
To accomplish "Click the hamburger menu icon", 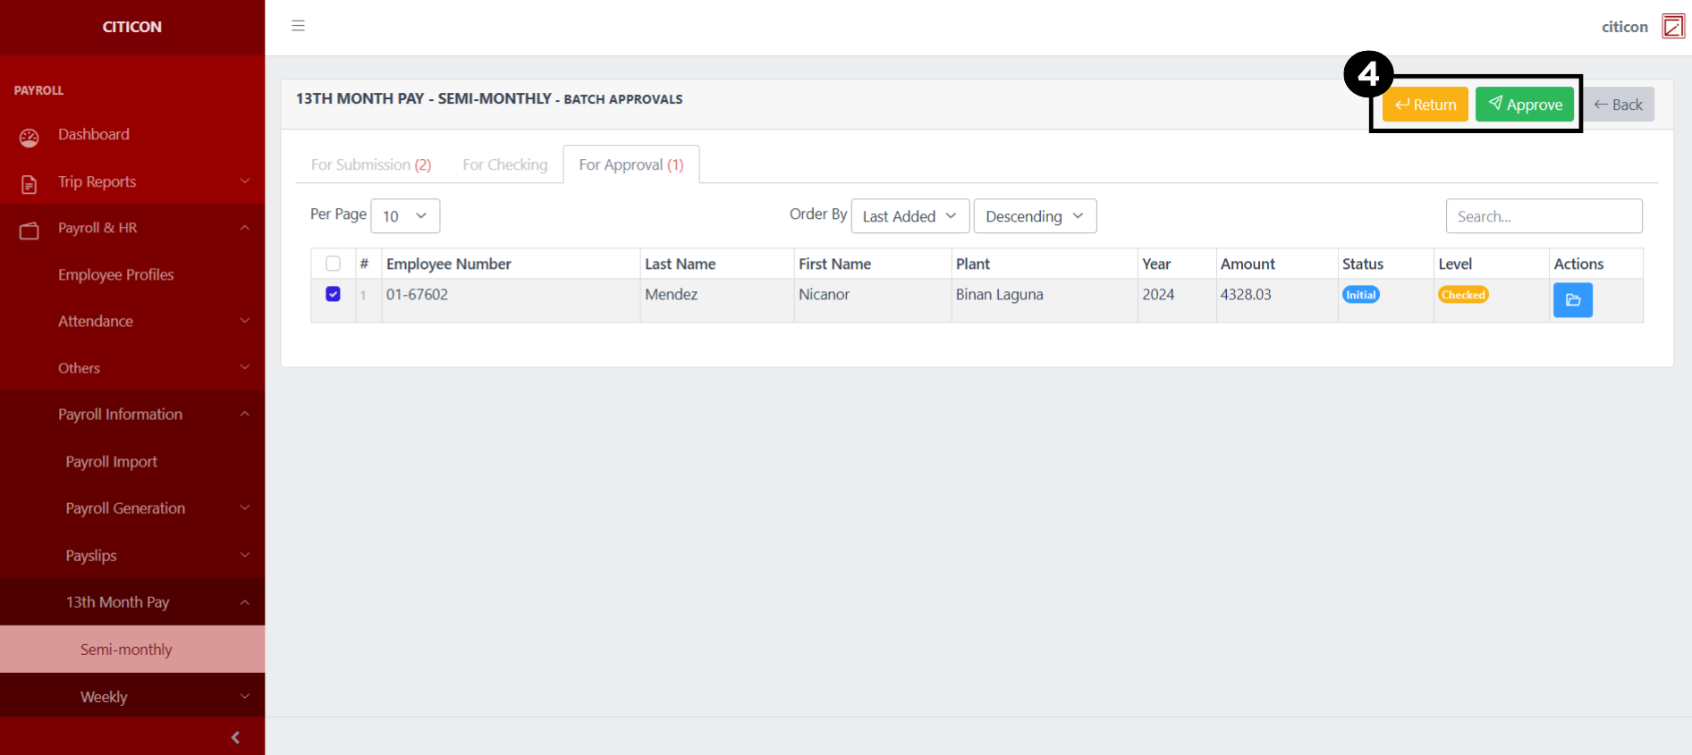I will tap(298, 26).
